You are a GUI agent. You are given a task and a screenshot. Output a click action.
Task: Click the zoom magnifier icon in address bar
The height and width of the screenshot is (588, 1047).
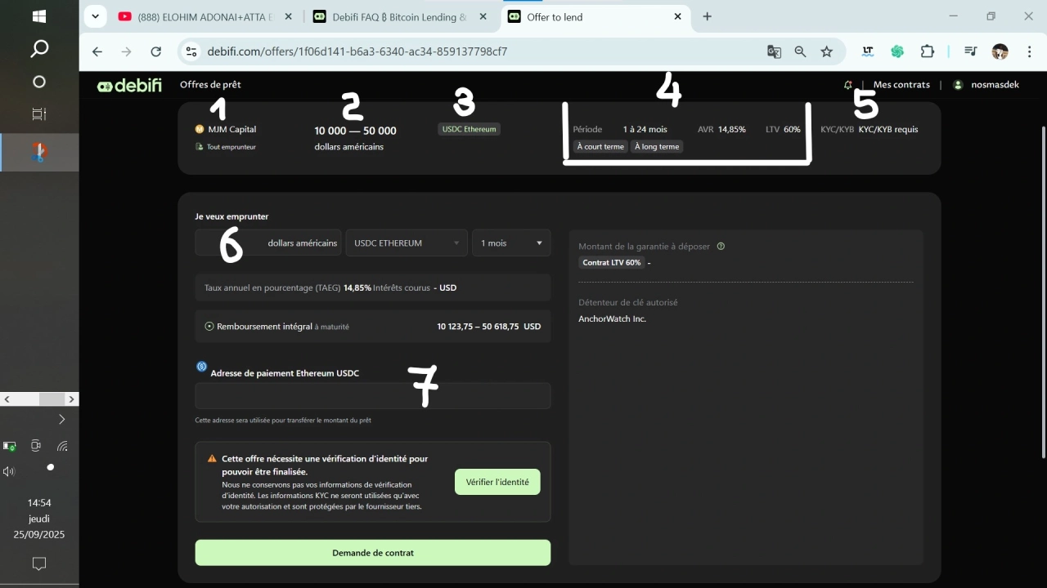click(800, 51)
